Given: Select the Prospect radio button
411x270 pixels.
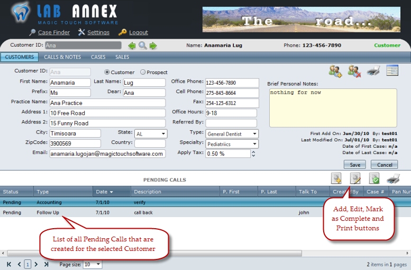Looking at the screenshot, I should point(143,72).
